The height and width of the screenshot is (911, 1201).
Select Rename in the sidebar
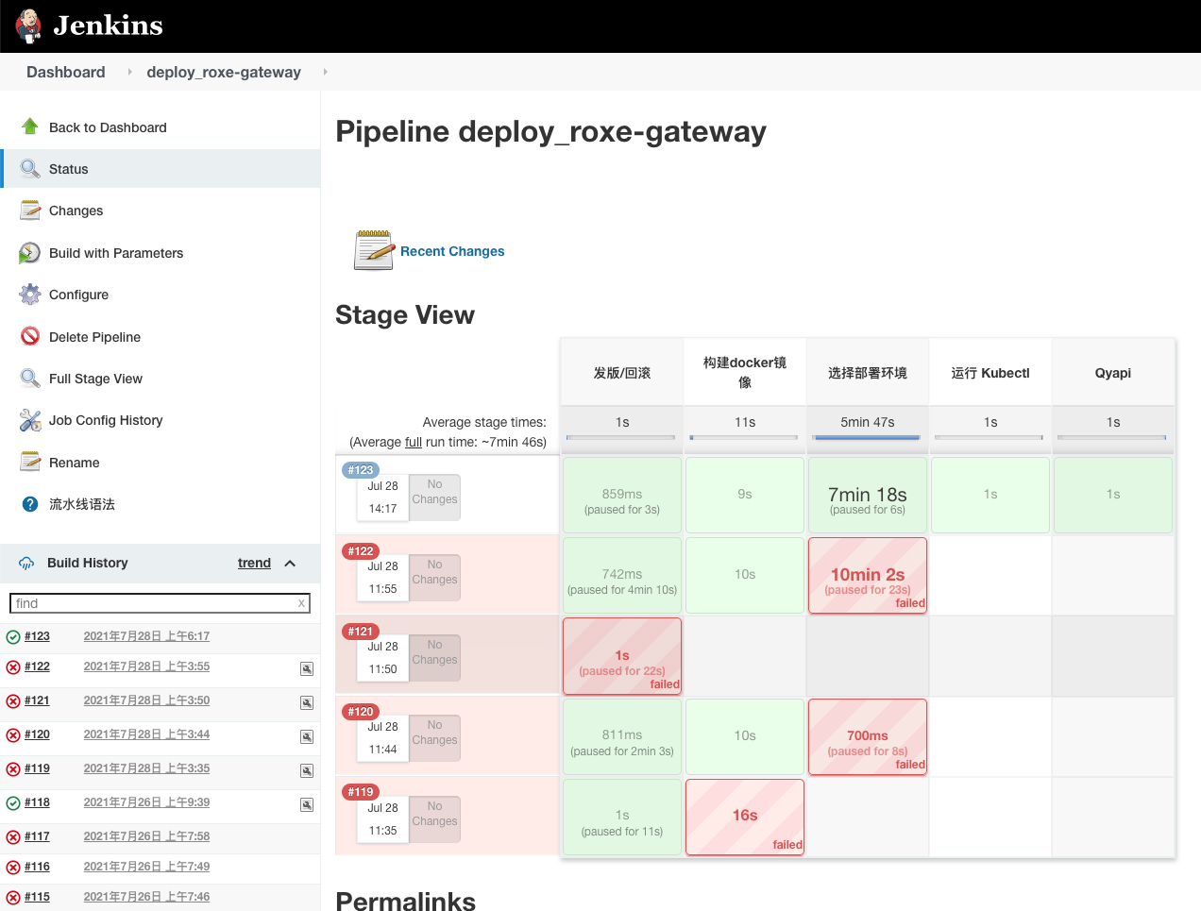pos(161,463)
